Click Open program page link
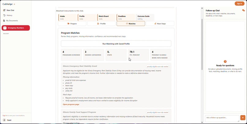 [x=71, y=104]
